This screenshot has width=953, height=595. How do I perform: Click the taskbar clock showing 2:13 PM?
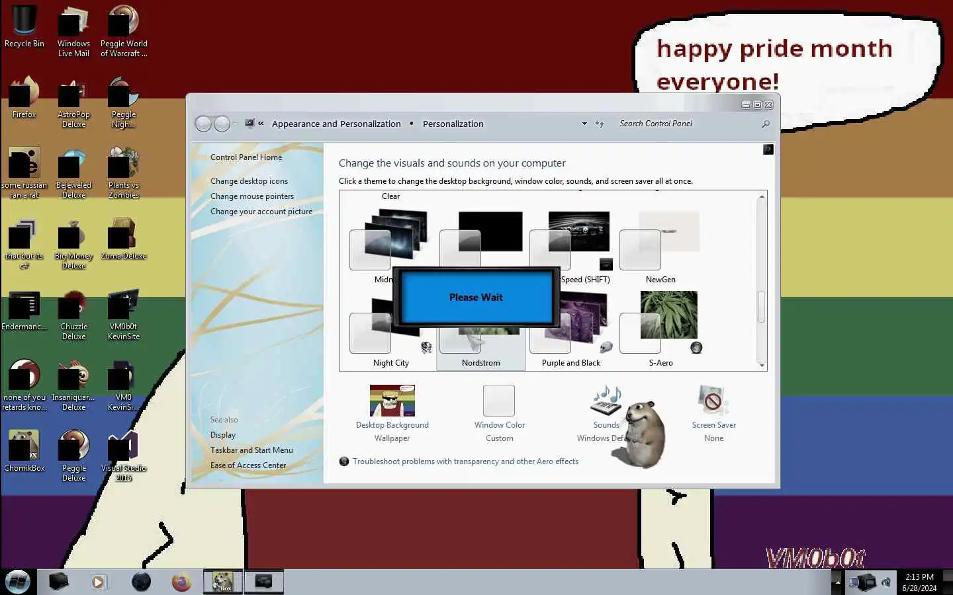[919, 582]
